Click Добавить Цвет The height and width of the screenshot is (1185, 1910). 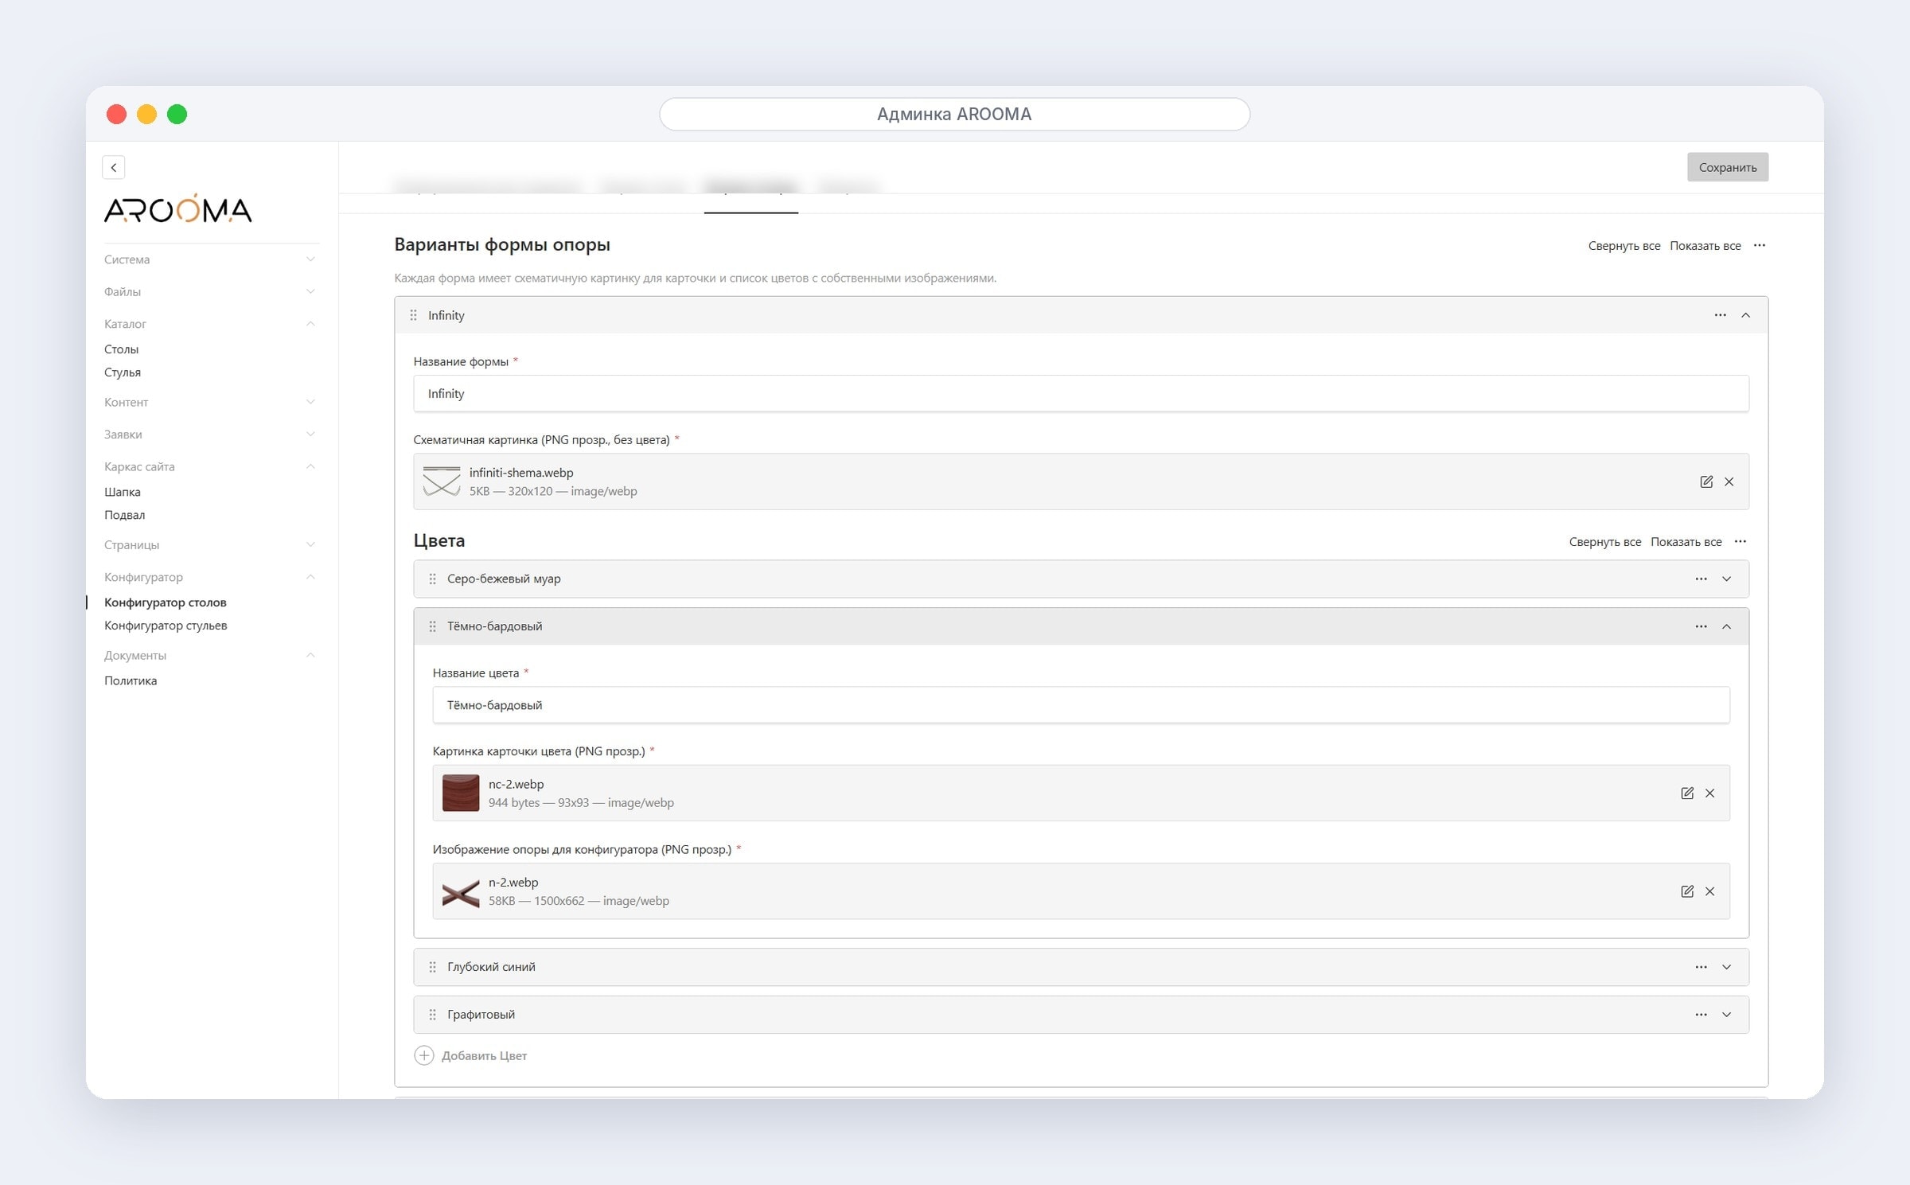[484, 1055]
